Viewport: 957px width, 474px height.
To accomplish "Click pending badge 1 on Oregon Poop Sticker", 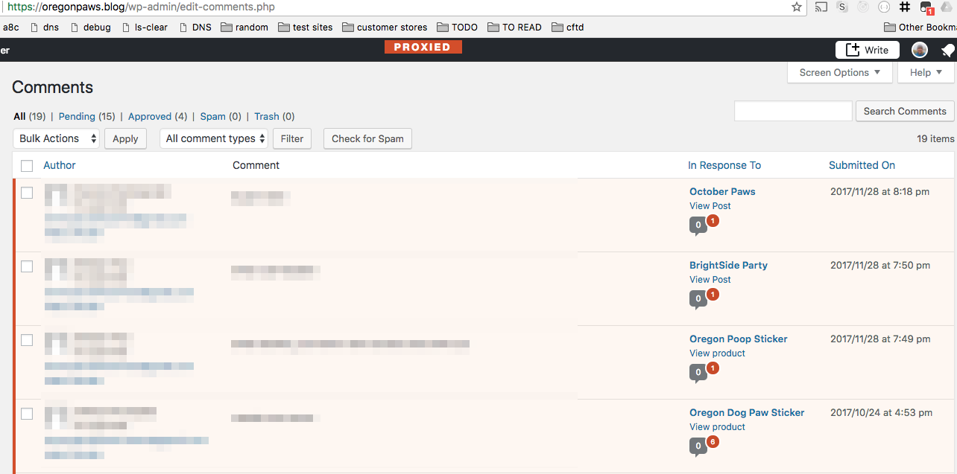I will pos(713,368).
